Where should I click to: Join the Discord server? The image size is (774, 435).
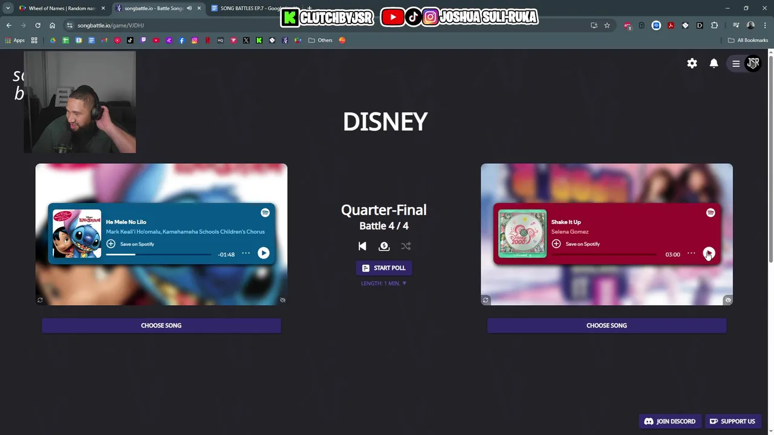tap(670, 421)
